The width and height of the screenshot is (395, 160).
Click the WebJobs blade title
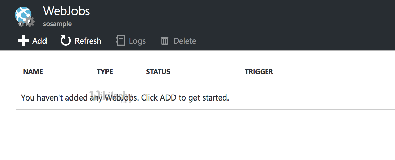pyautogui.click(x=66, y=11)
